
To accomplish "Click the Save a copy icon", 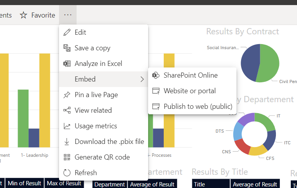I will pos(67,48).
